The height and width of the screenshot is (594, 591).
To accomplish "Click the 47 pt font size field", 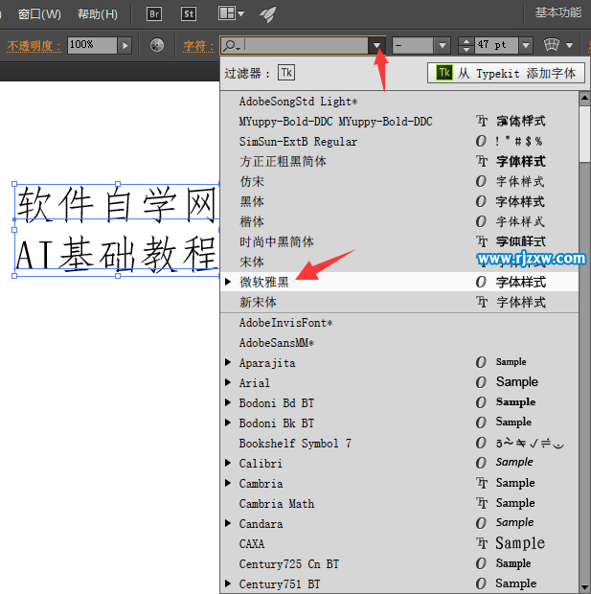I will point(496,45).
